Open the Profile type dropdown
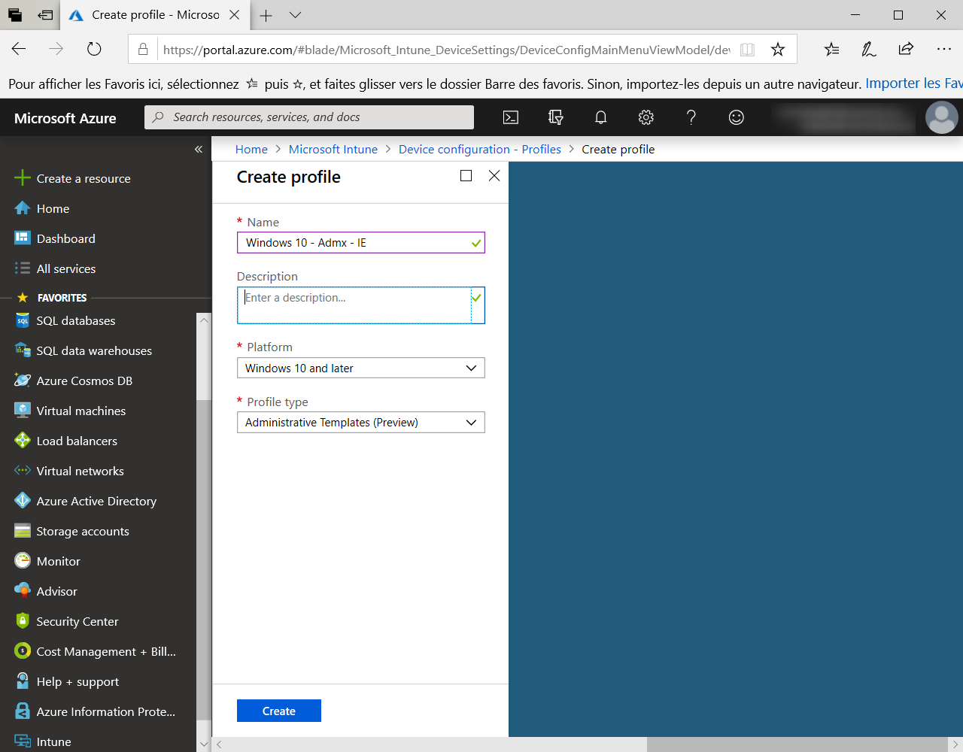963x752 pixels. pyautogui.click(x=361, y=423)
